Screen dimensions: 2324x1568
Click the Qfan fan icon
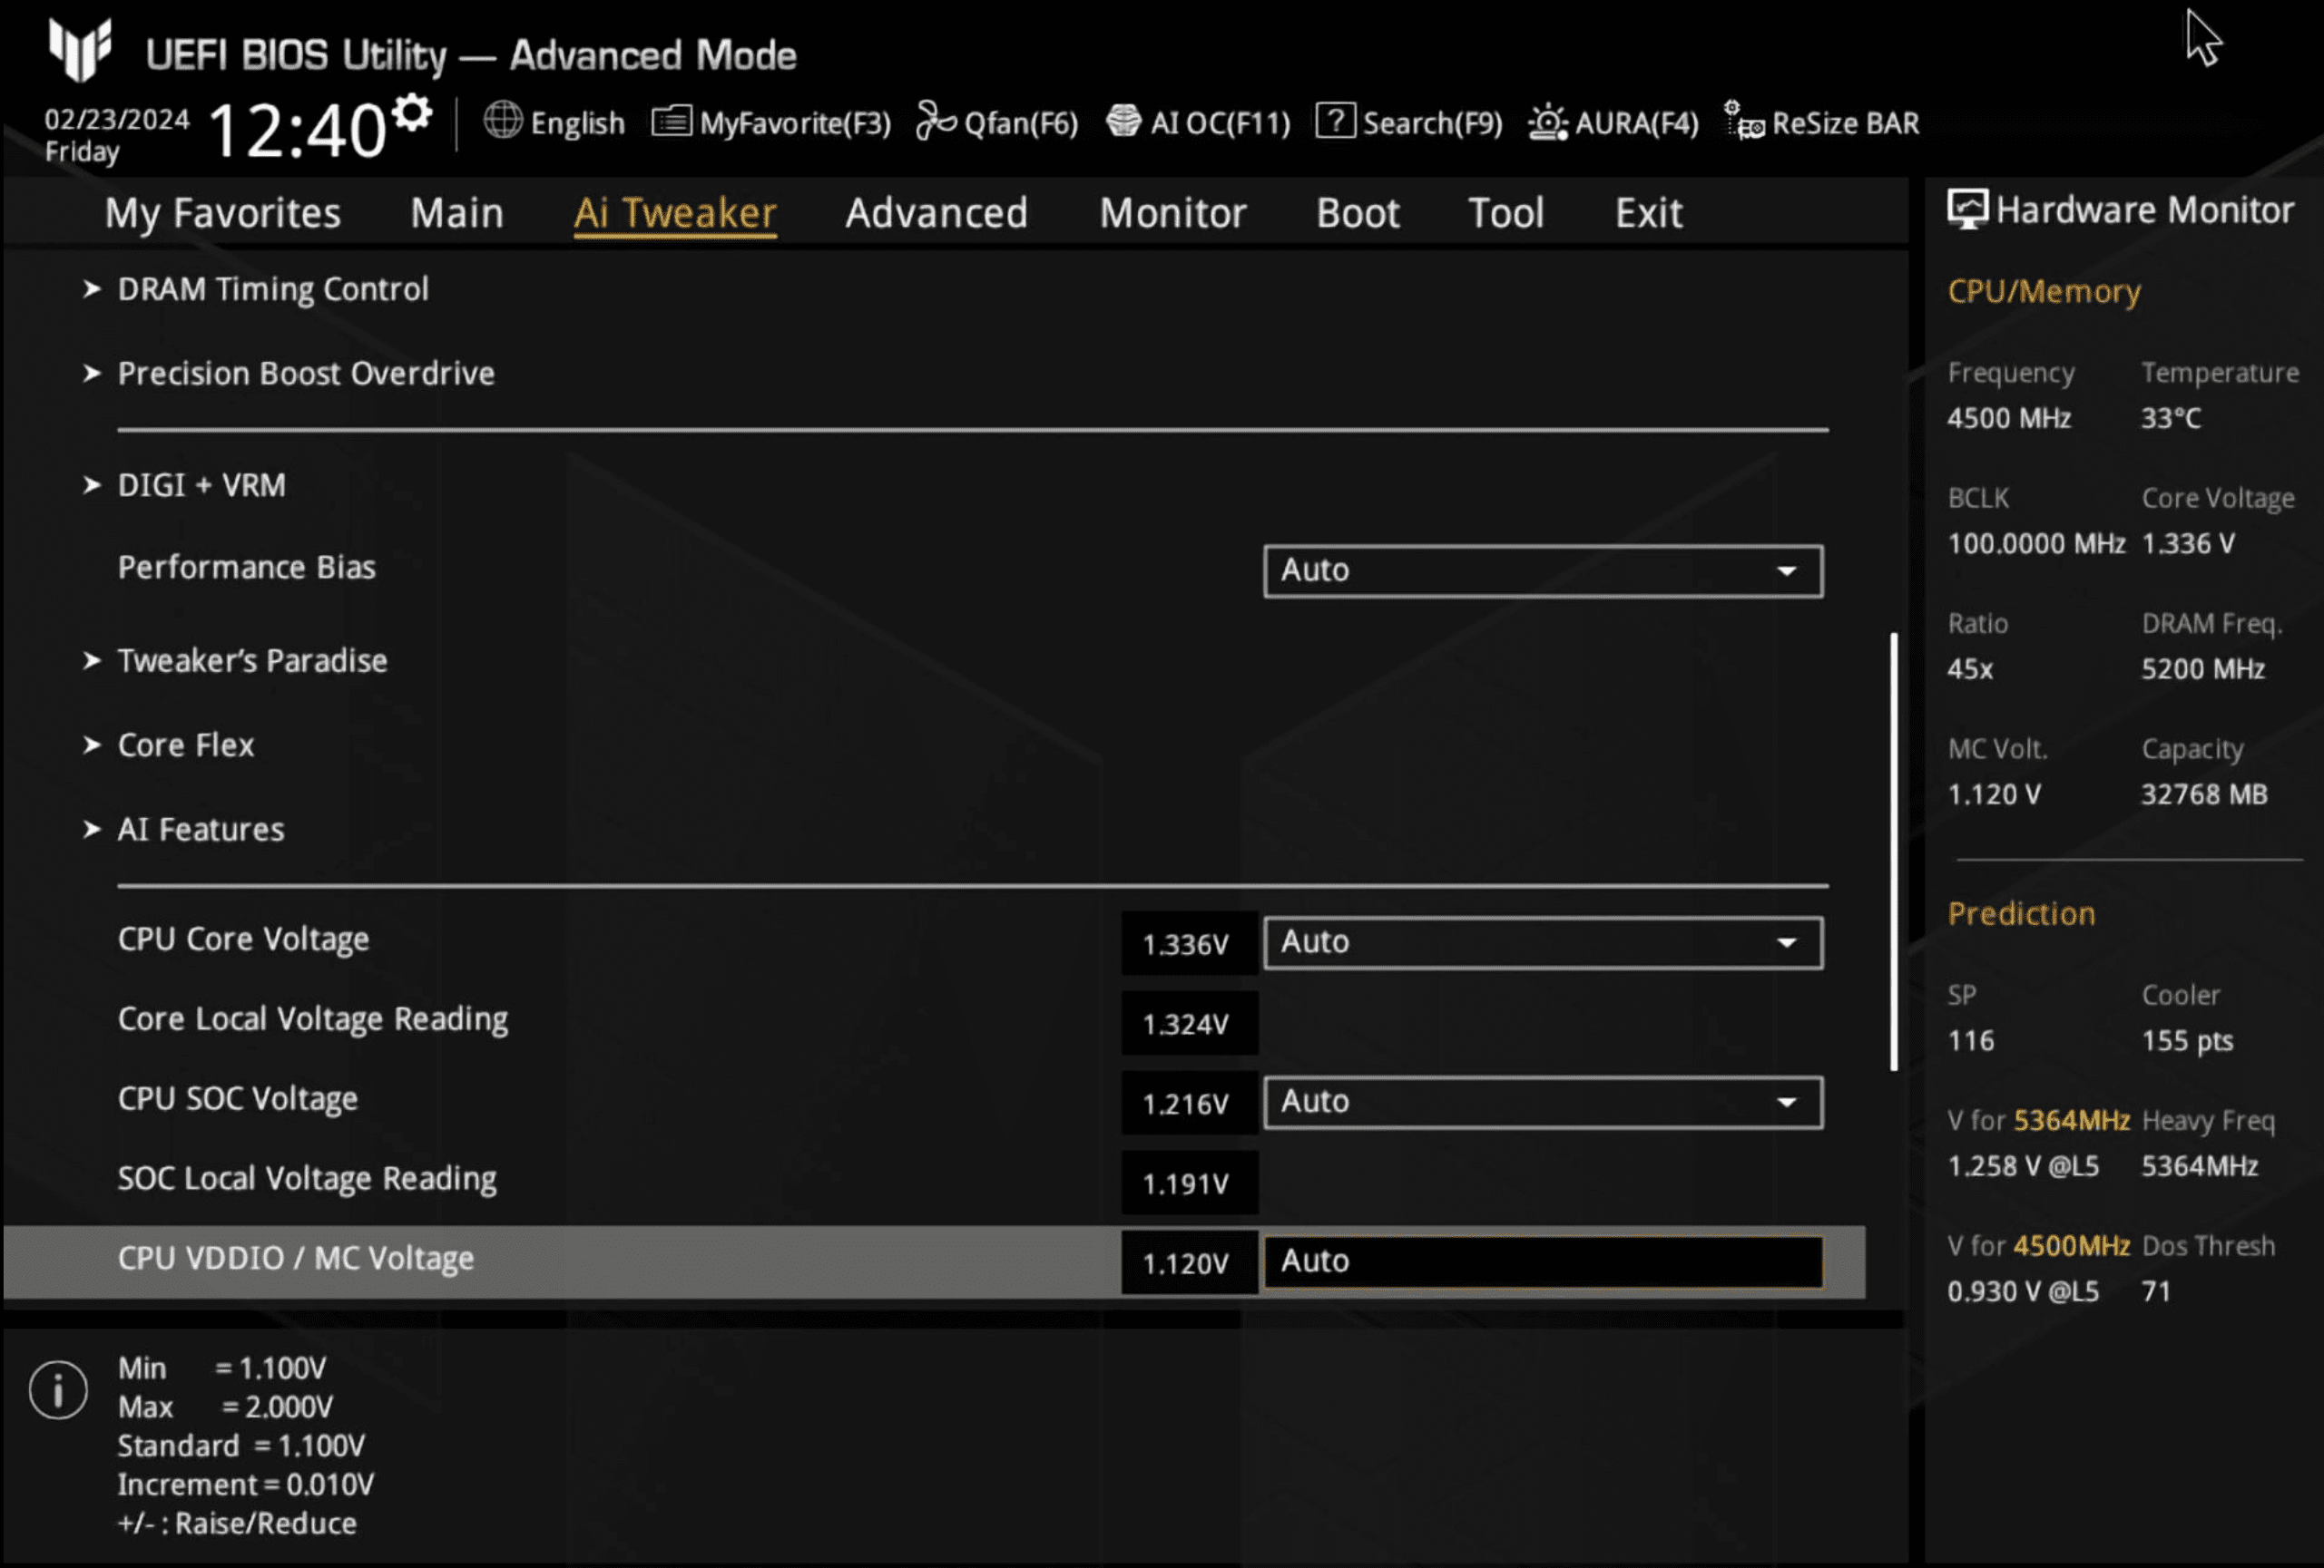click(x=936, y=121)
